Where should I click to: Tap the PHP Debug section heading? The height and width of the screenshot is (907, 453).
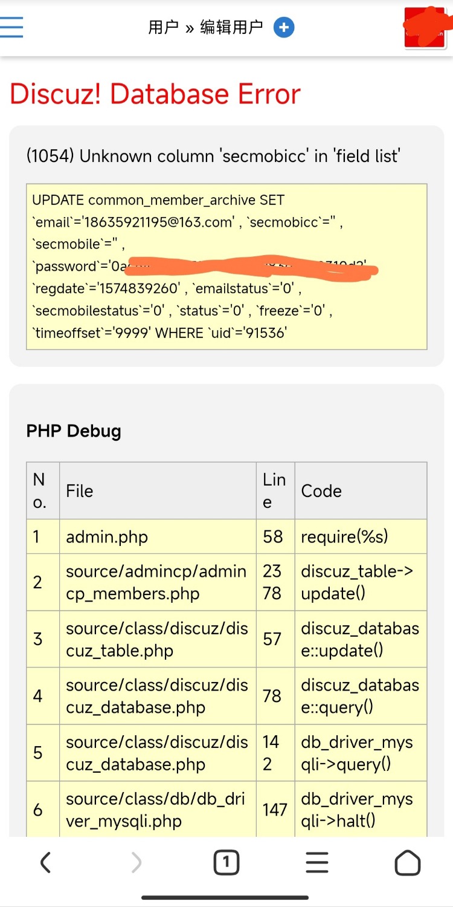tap(74, 431)
